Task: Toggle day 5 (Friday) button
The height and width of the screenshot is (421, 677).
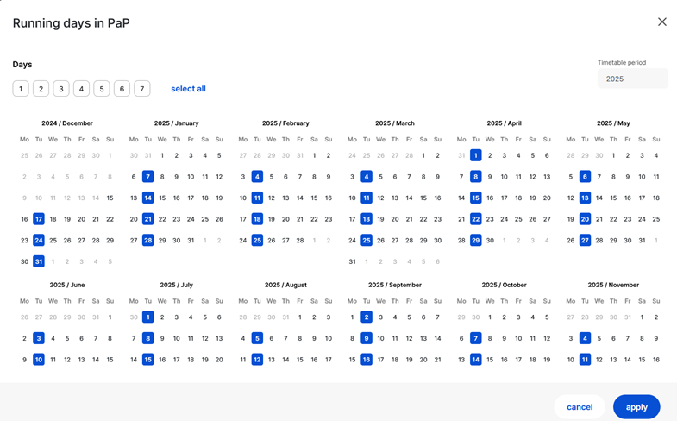Action: [x=102, y=89]
